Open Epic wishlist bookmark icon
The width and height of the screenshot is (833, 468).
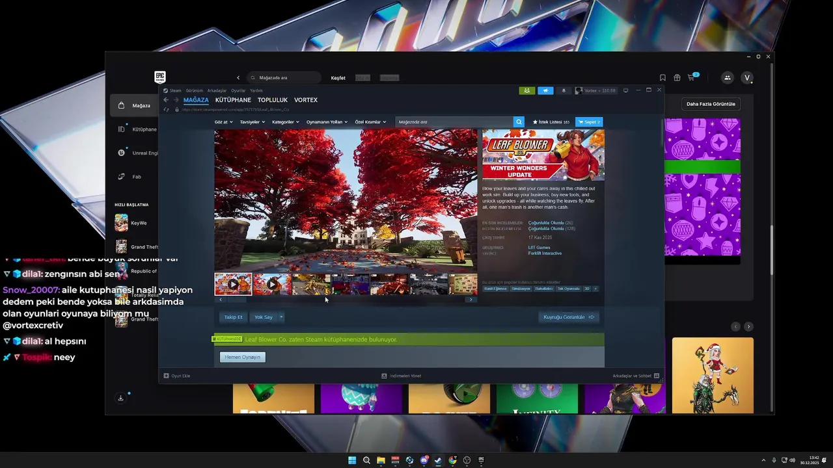click(662, 77)
